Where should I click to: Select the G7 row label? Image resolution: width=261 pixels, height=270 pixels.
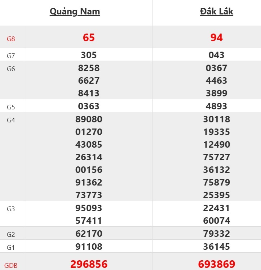(11, 56)
